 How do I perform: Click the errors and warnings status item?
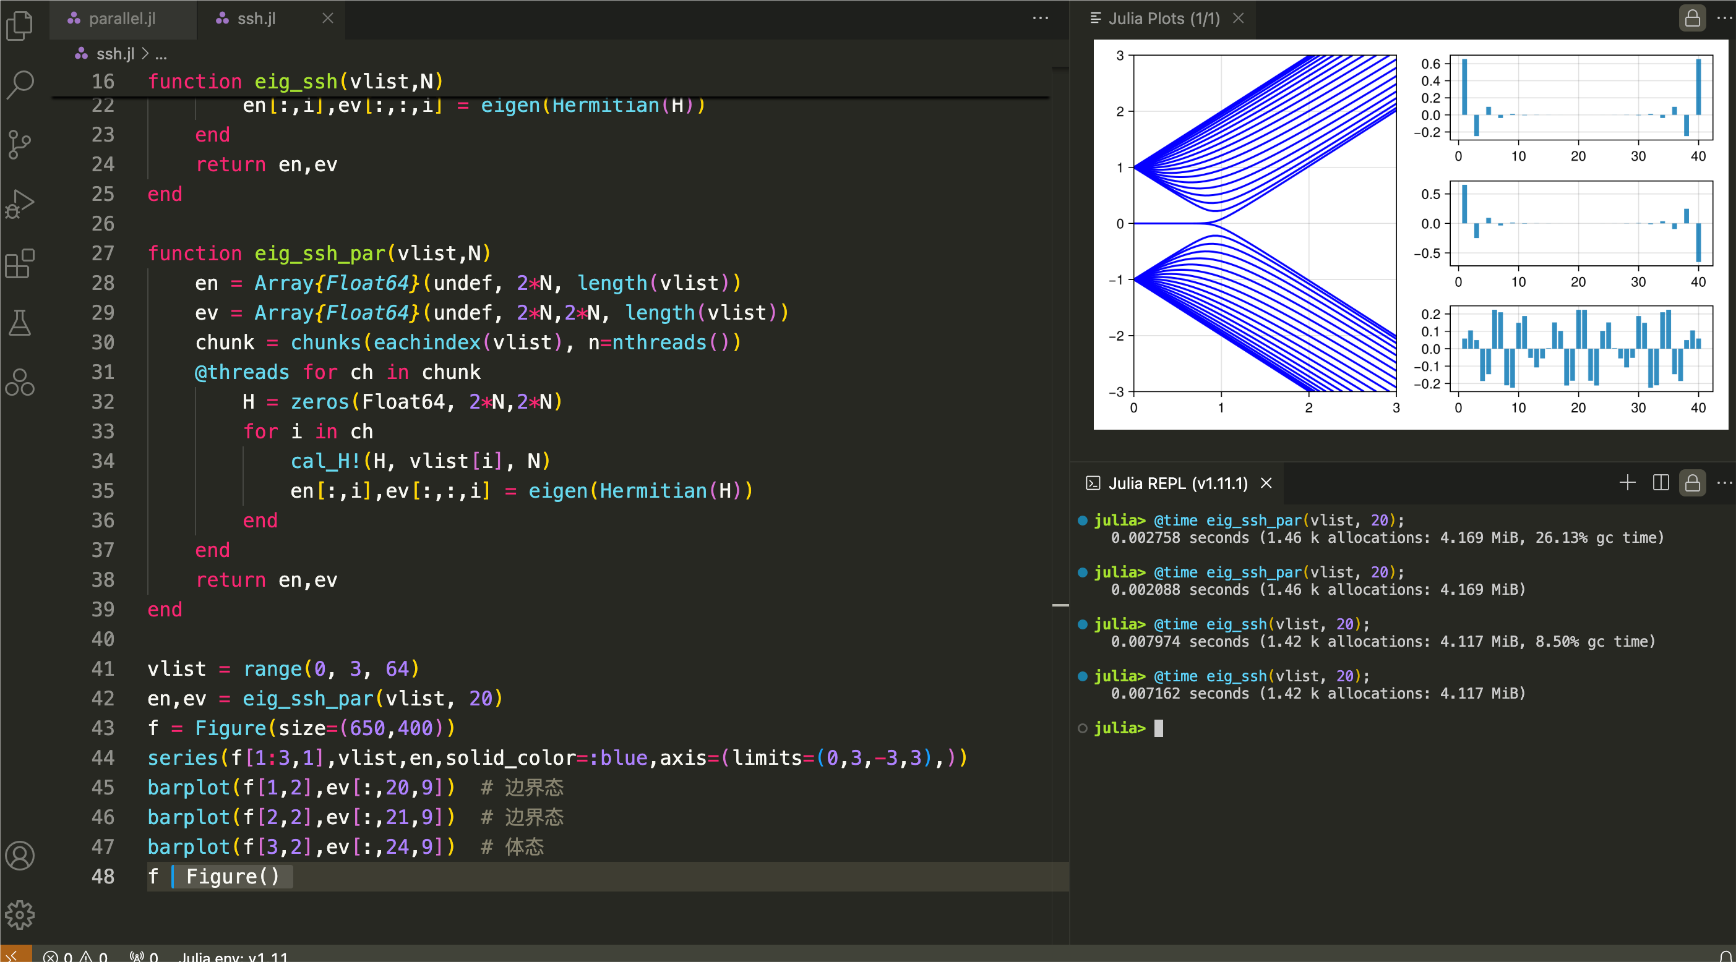(x=75, y=956)
